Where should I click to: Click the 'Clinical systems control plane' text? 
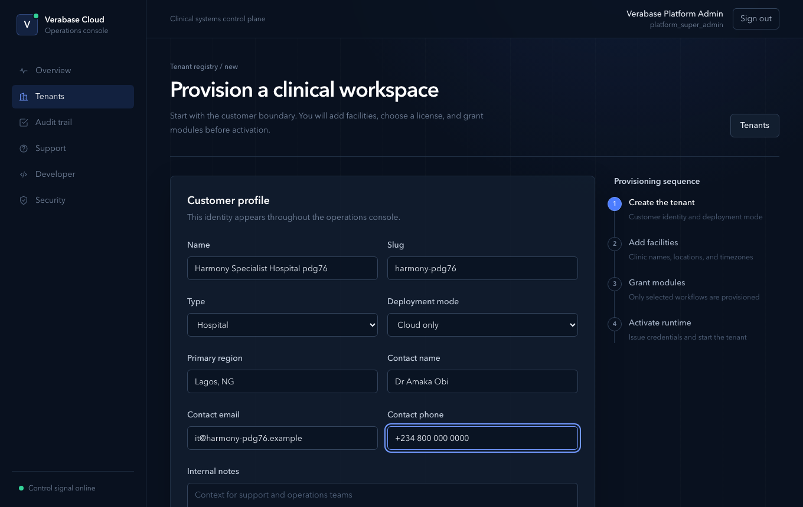(x=217, y=19)
